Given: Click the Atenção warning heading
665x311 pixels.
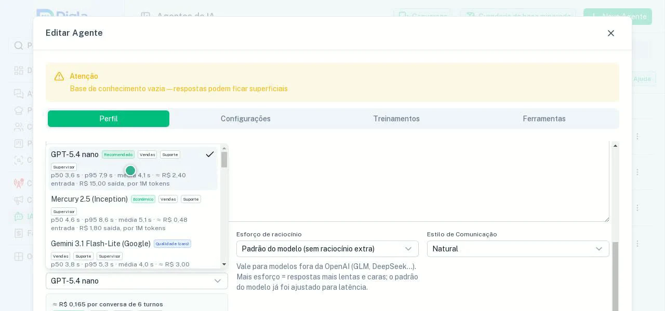Looking at the screenshot, I should coord(84,76).
